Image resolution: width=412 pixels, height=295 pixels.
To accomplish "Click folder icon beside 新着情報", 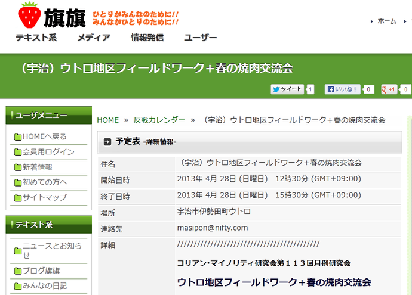I will 18,167.
